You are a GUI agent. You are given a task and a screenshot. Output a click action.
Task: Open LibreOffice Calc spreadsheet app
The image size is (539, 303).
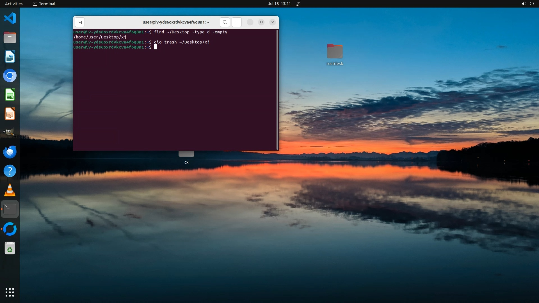[x=10, y=95]
